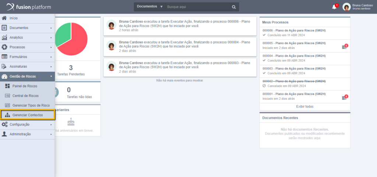Viewport: 377px width, 177px height.
Task: Click the fusion platform logo
Action: point(29,7)
